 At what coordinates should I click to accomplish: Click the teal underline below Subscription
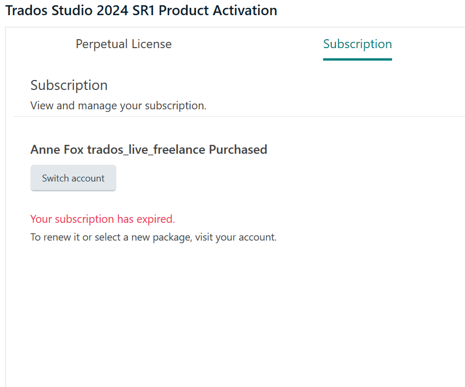[357, 59]
